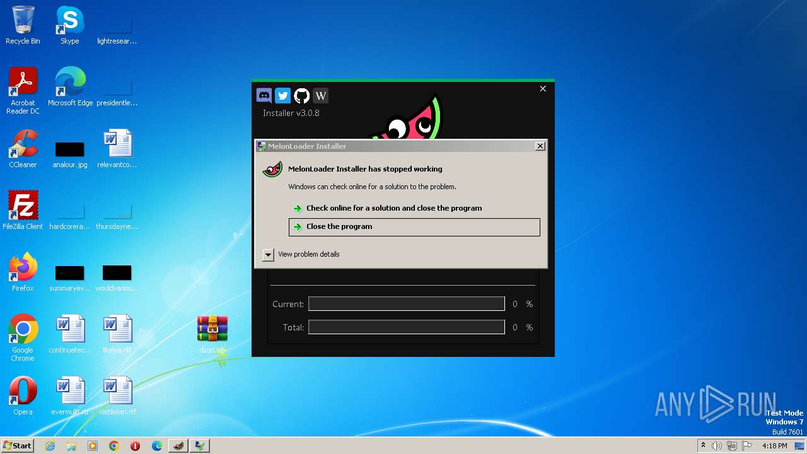The width and height of the screenshot is (807, 454).
Task: Select the relevantco... Word document icon
Action: pos(117,149)
